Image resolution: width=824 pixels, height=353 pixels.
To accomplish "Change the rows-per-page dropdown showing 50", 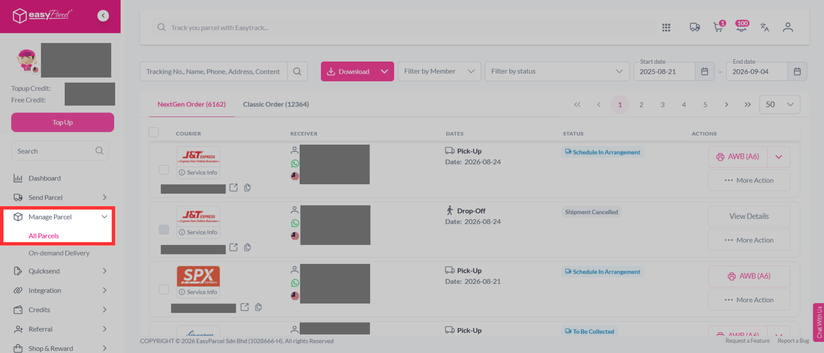I will click(x=780, y=105).
